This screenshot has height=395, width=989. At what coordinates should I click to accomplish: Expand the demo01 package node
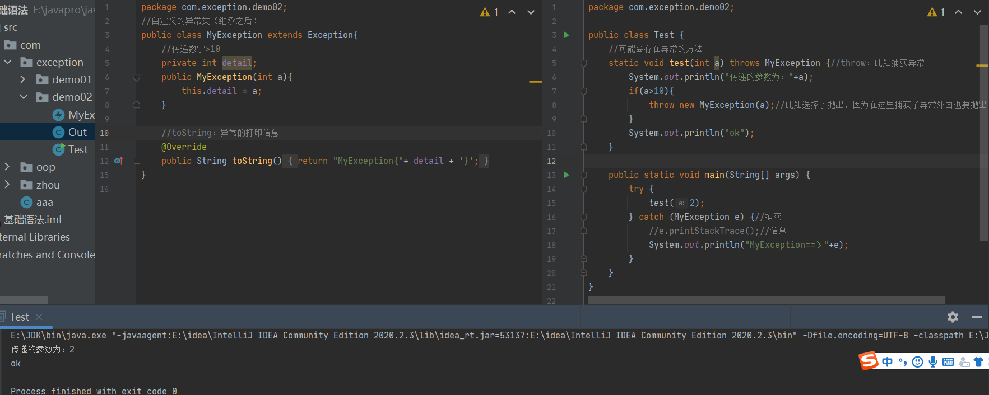pyautogui.click(x=23, y=79)
